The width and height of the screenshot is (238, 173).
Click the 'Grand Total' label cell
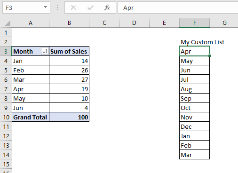pyautogui.click(x=31, y=117)
